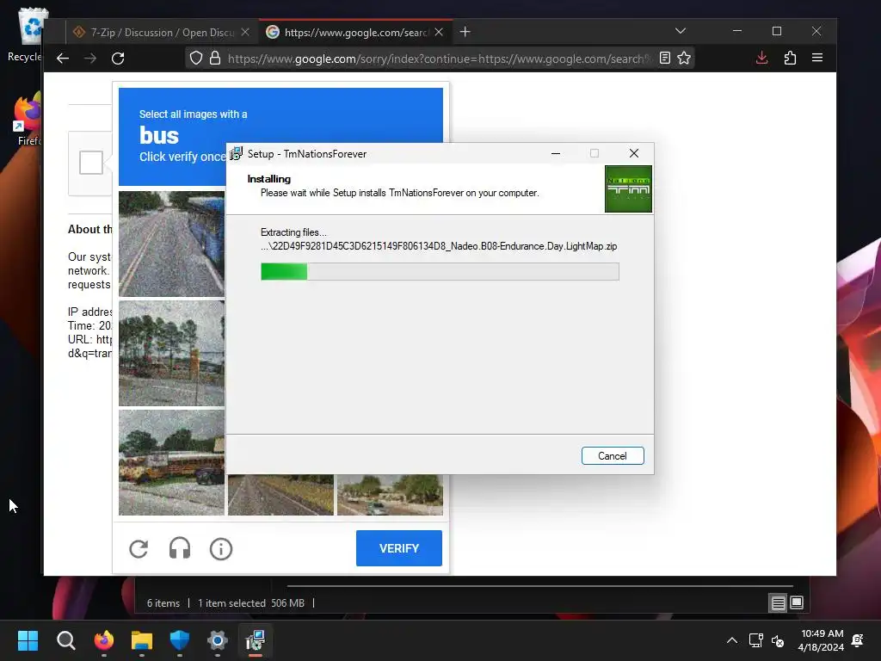Open File Explorer from taskbar
881x661 pixels.
click(x=142, y=640)
